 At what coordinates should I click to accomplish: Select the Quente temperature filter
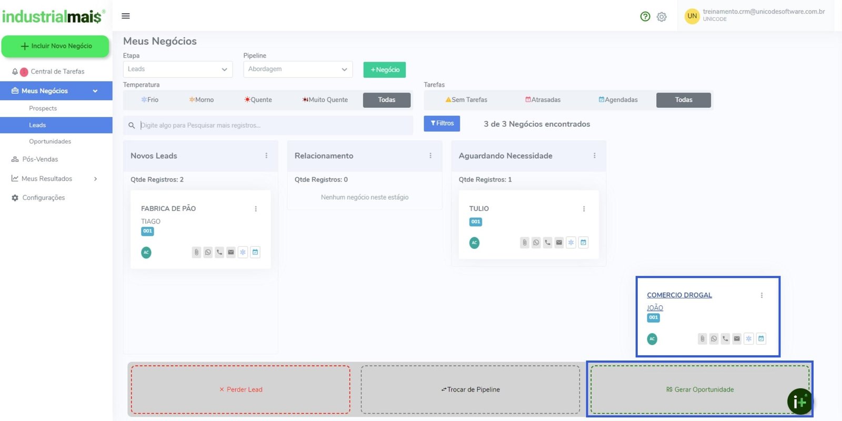pos(258,100)
